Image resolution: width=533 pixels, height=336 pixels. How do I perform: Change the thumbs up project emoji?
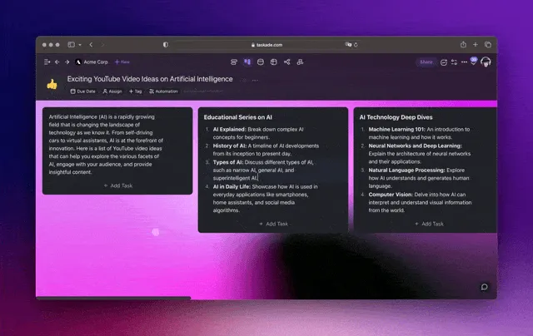point(52,84)
